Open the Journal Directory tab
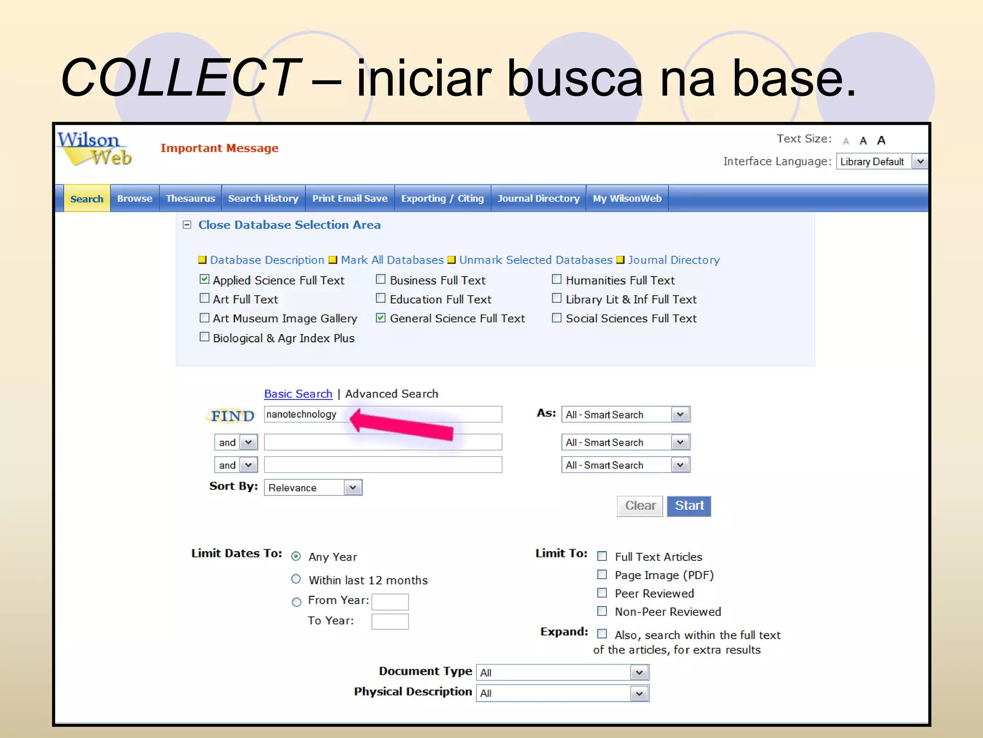Screen dimensions: 983x738 [x=539, y=198]
